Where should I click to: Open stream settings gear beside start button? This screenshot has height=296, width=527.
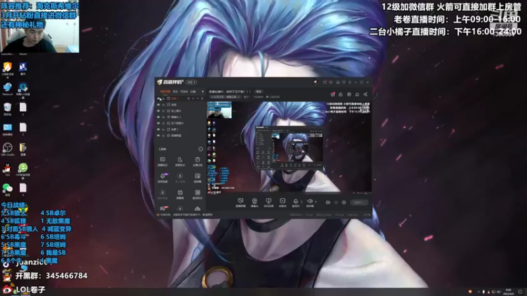click(344, 203)
